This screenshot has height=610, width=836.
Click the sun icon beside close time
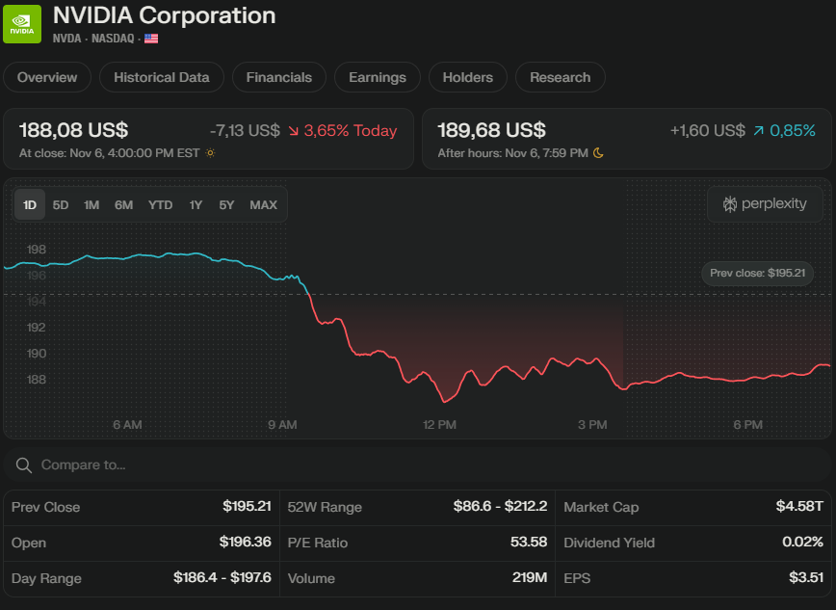click(211, 152)
